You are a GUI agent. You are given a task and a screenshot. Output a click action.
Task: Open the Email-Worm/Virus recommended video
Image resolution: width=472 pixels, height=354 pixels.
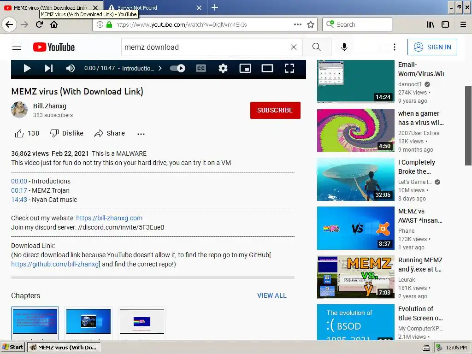click(x=356, y=81)
